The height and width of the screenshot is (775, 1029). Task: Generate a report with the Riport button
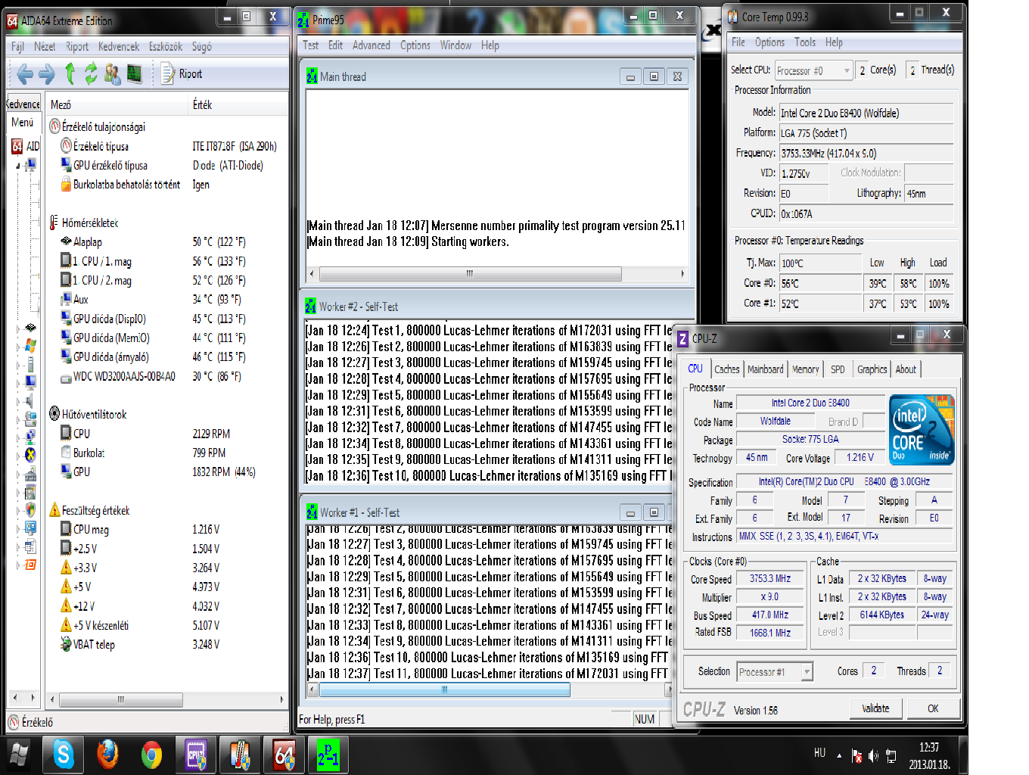coord(182,73)
